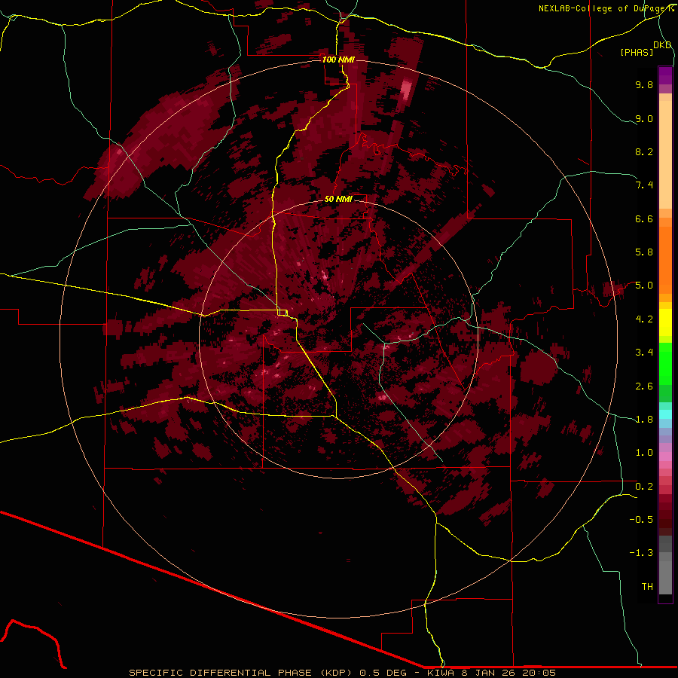Select the 1.0 legend value

point(644,453)
